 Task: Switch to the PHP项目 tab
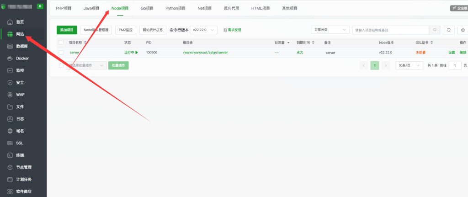(64, 8)
